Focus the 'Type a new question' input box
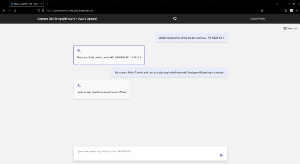Image resolution: width=300 pixels, height=164 pixels. (x=150, y=154)
